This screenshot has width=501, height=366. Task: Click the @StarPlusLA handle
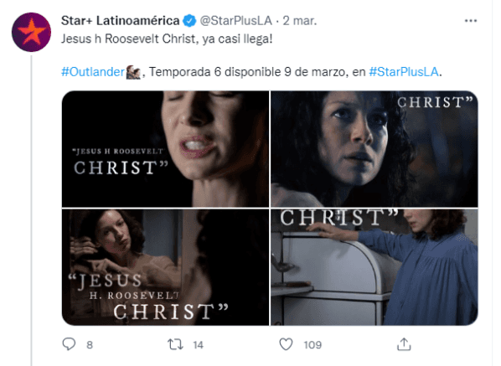(236, 21)
